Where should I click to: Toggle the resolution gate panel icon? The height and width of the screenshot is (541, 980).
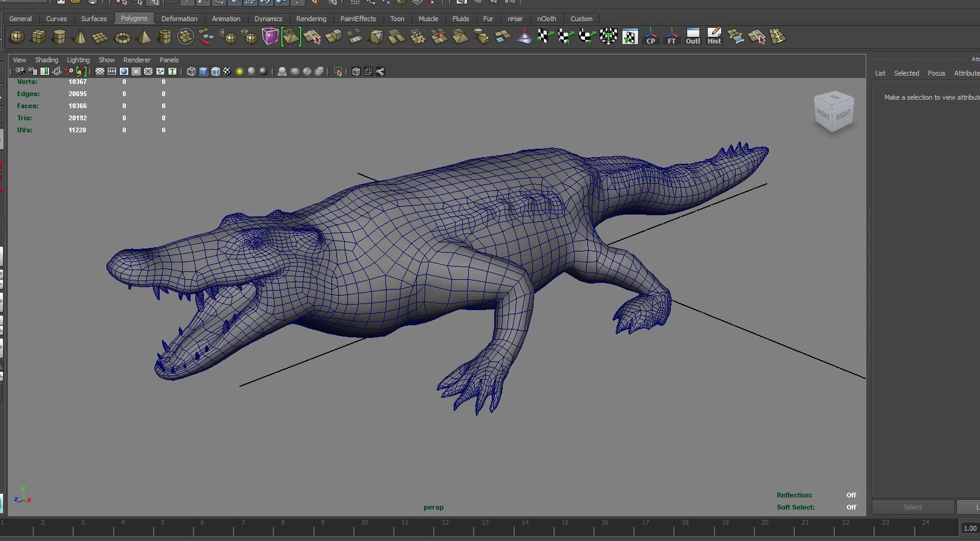point(124,71)
